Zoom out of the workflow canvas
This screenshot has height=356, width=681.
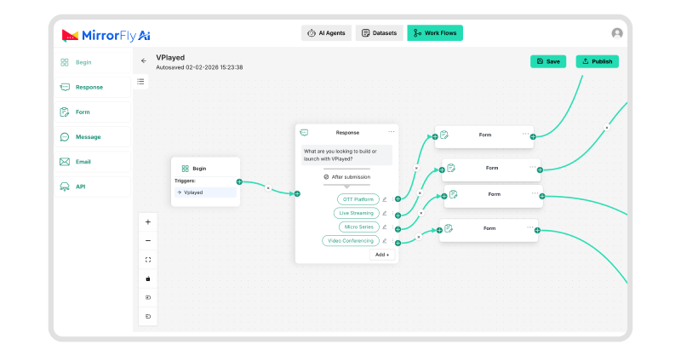click(x=148, y=241)
